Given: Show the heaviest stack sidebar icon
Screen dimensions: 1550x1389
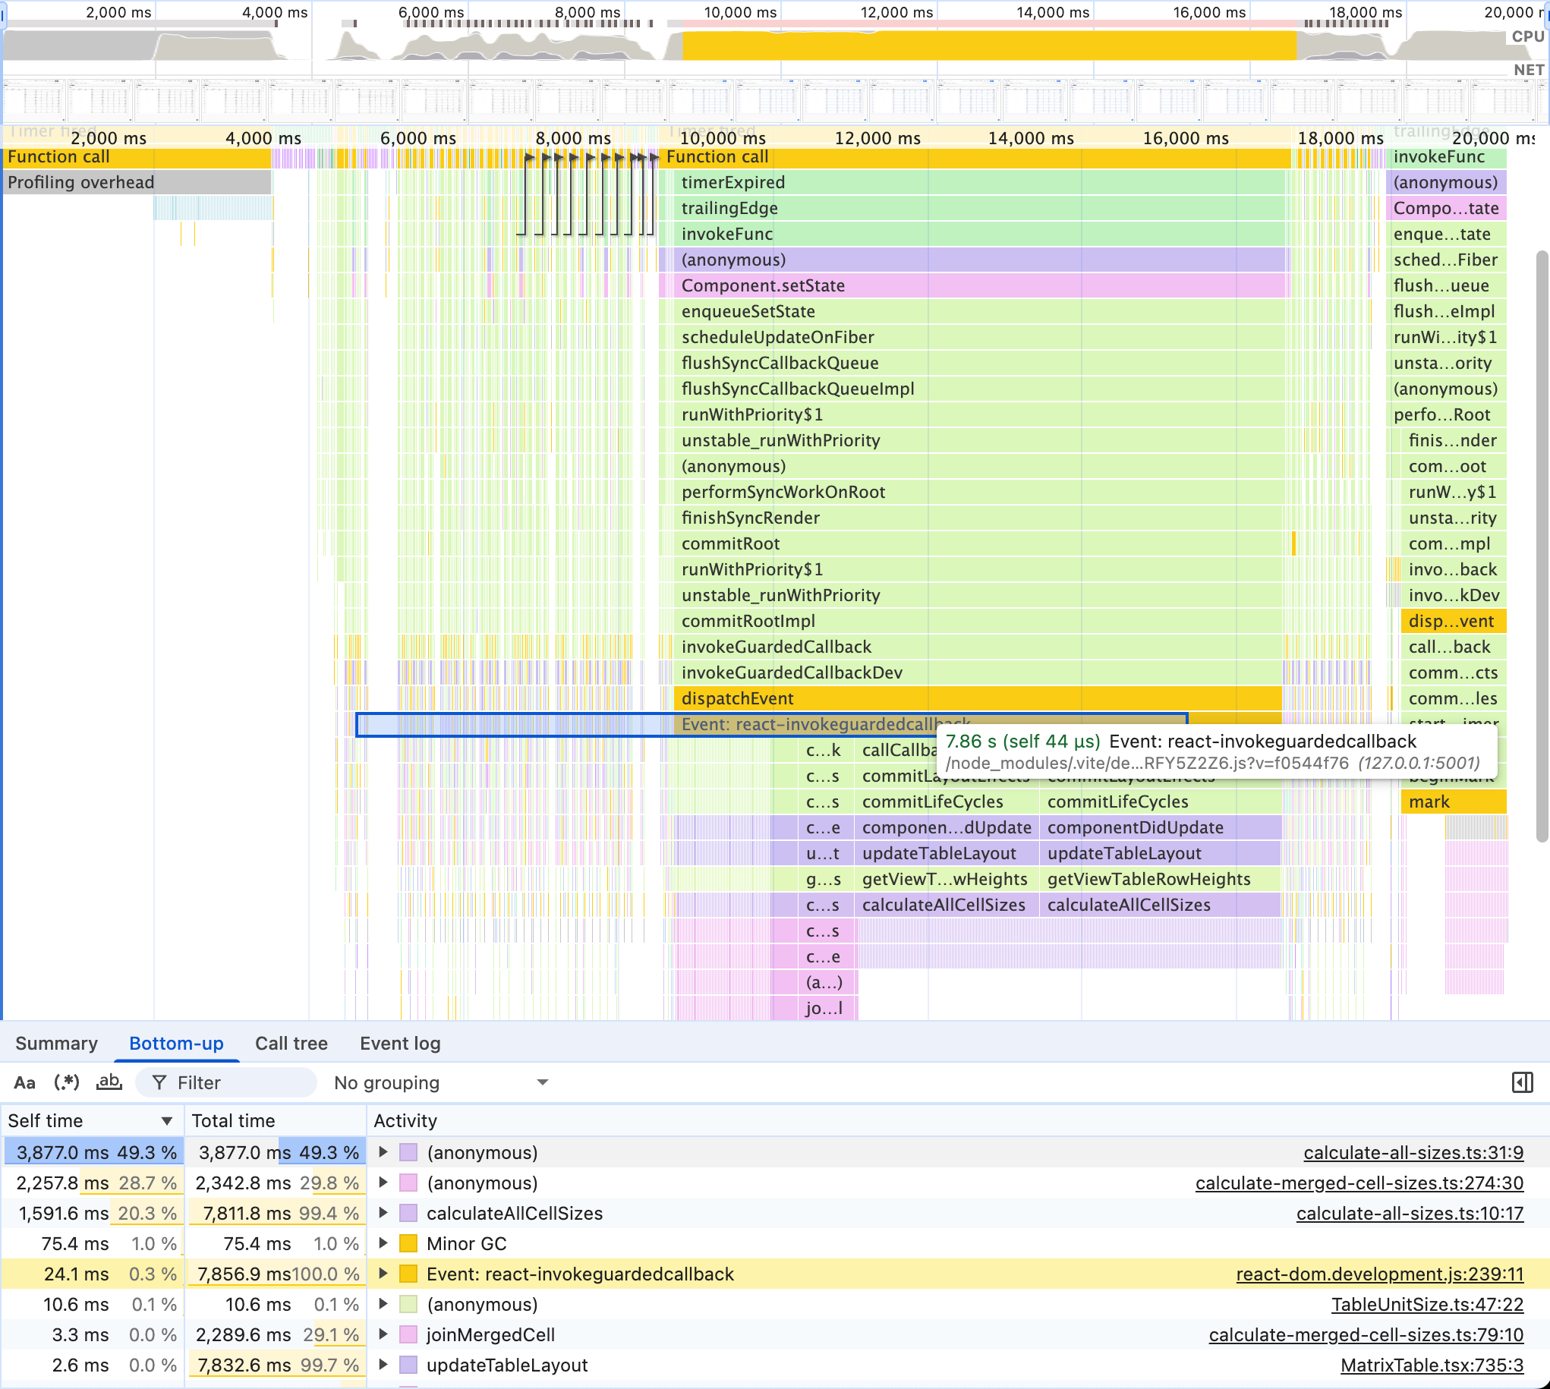Looking at the screenshot, I should point(1522,1082).
